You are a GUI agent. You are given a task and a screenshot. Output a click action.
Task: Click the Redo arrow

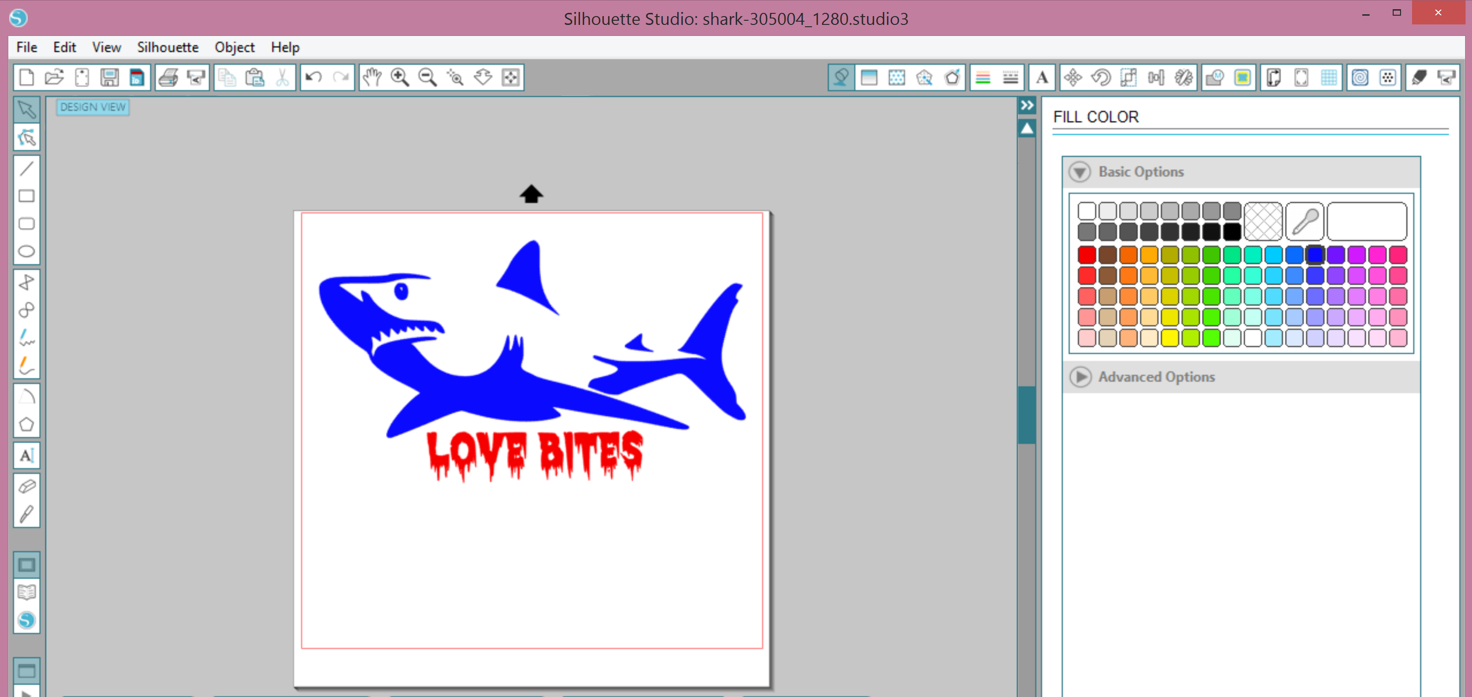coord(341,77)
